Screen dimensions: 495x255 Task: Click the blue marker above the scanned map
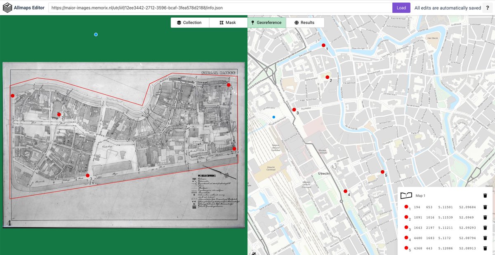coord(96,34)
